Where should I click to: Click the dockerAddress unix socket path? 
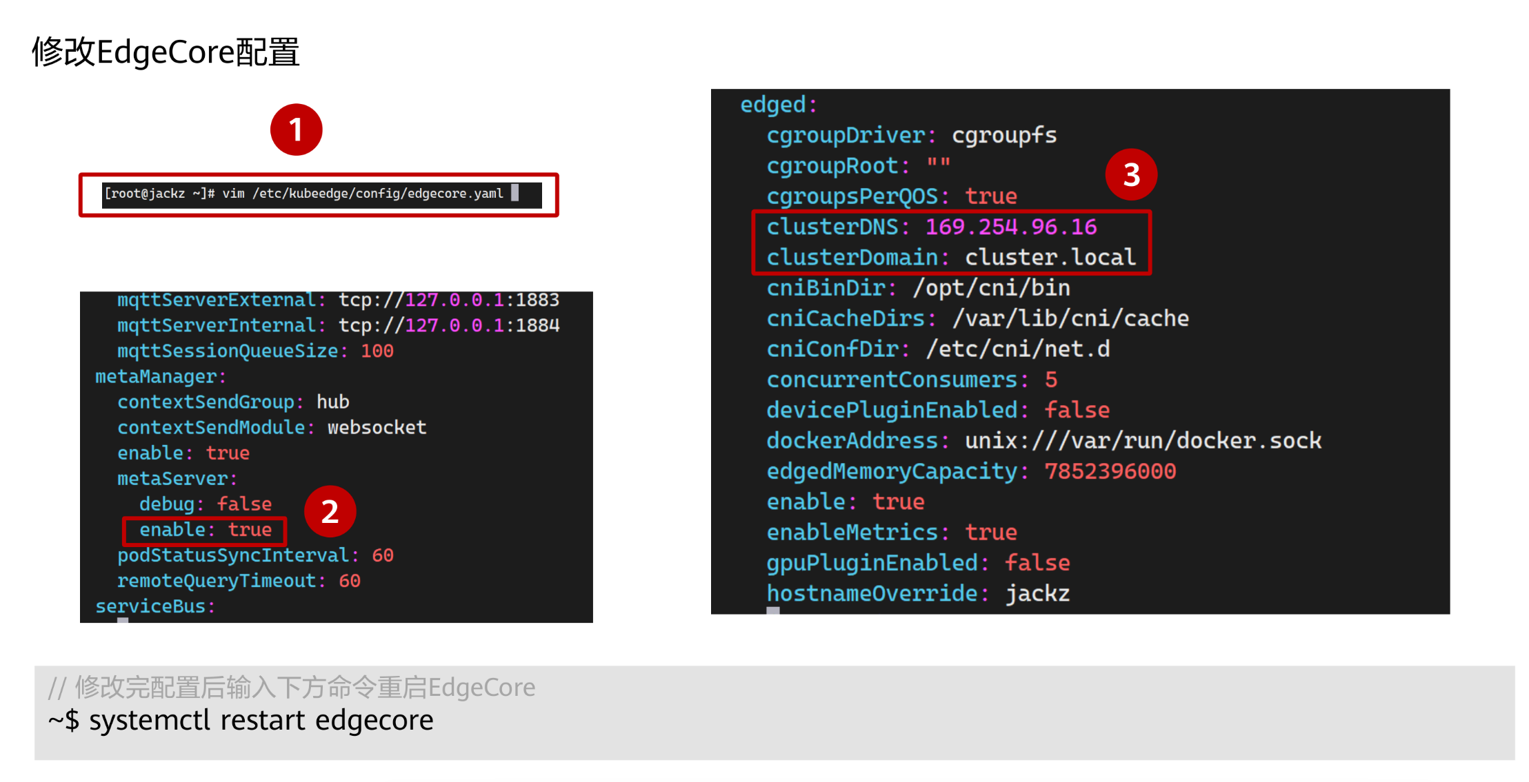point(1143,441)
